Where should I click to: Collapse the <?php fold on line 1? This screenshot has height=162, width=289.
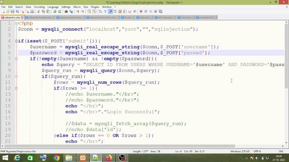[x=16, y=23]
